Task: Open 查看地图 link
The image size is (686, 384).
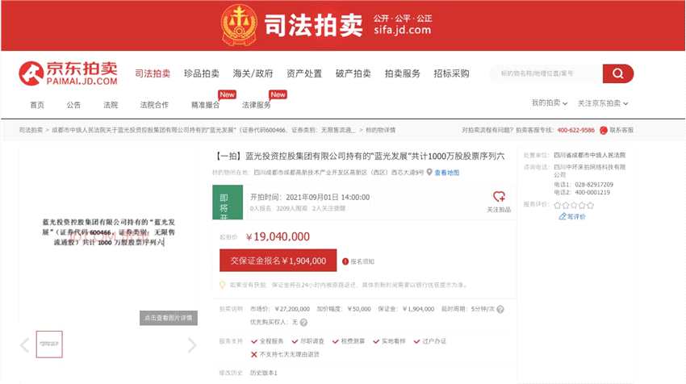Action: pyautogui.click(x=446, y=173)
